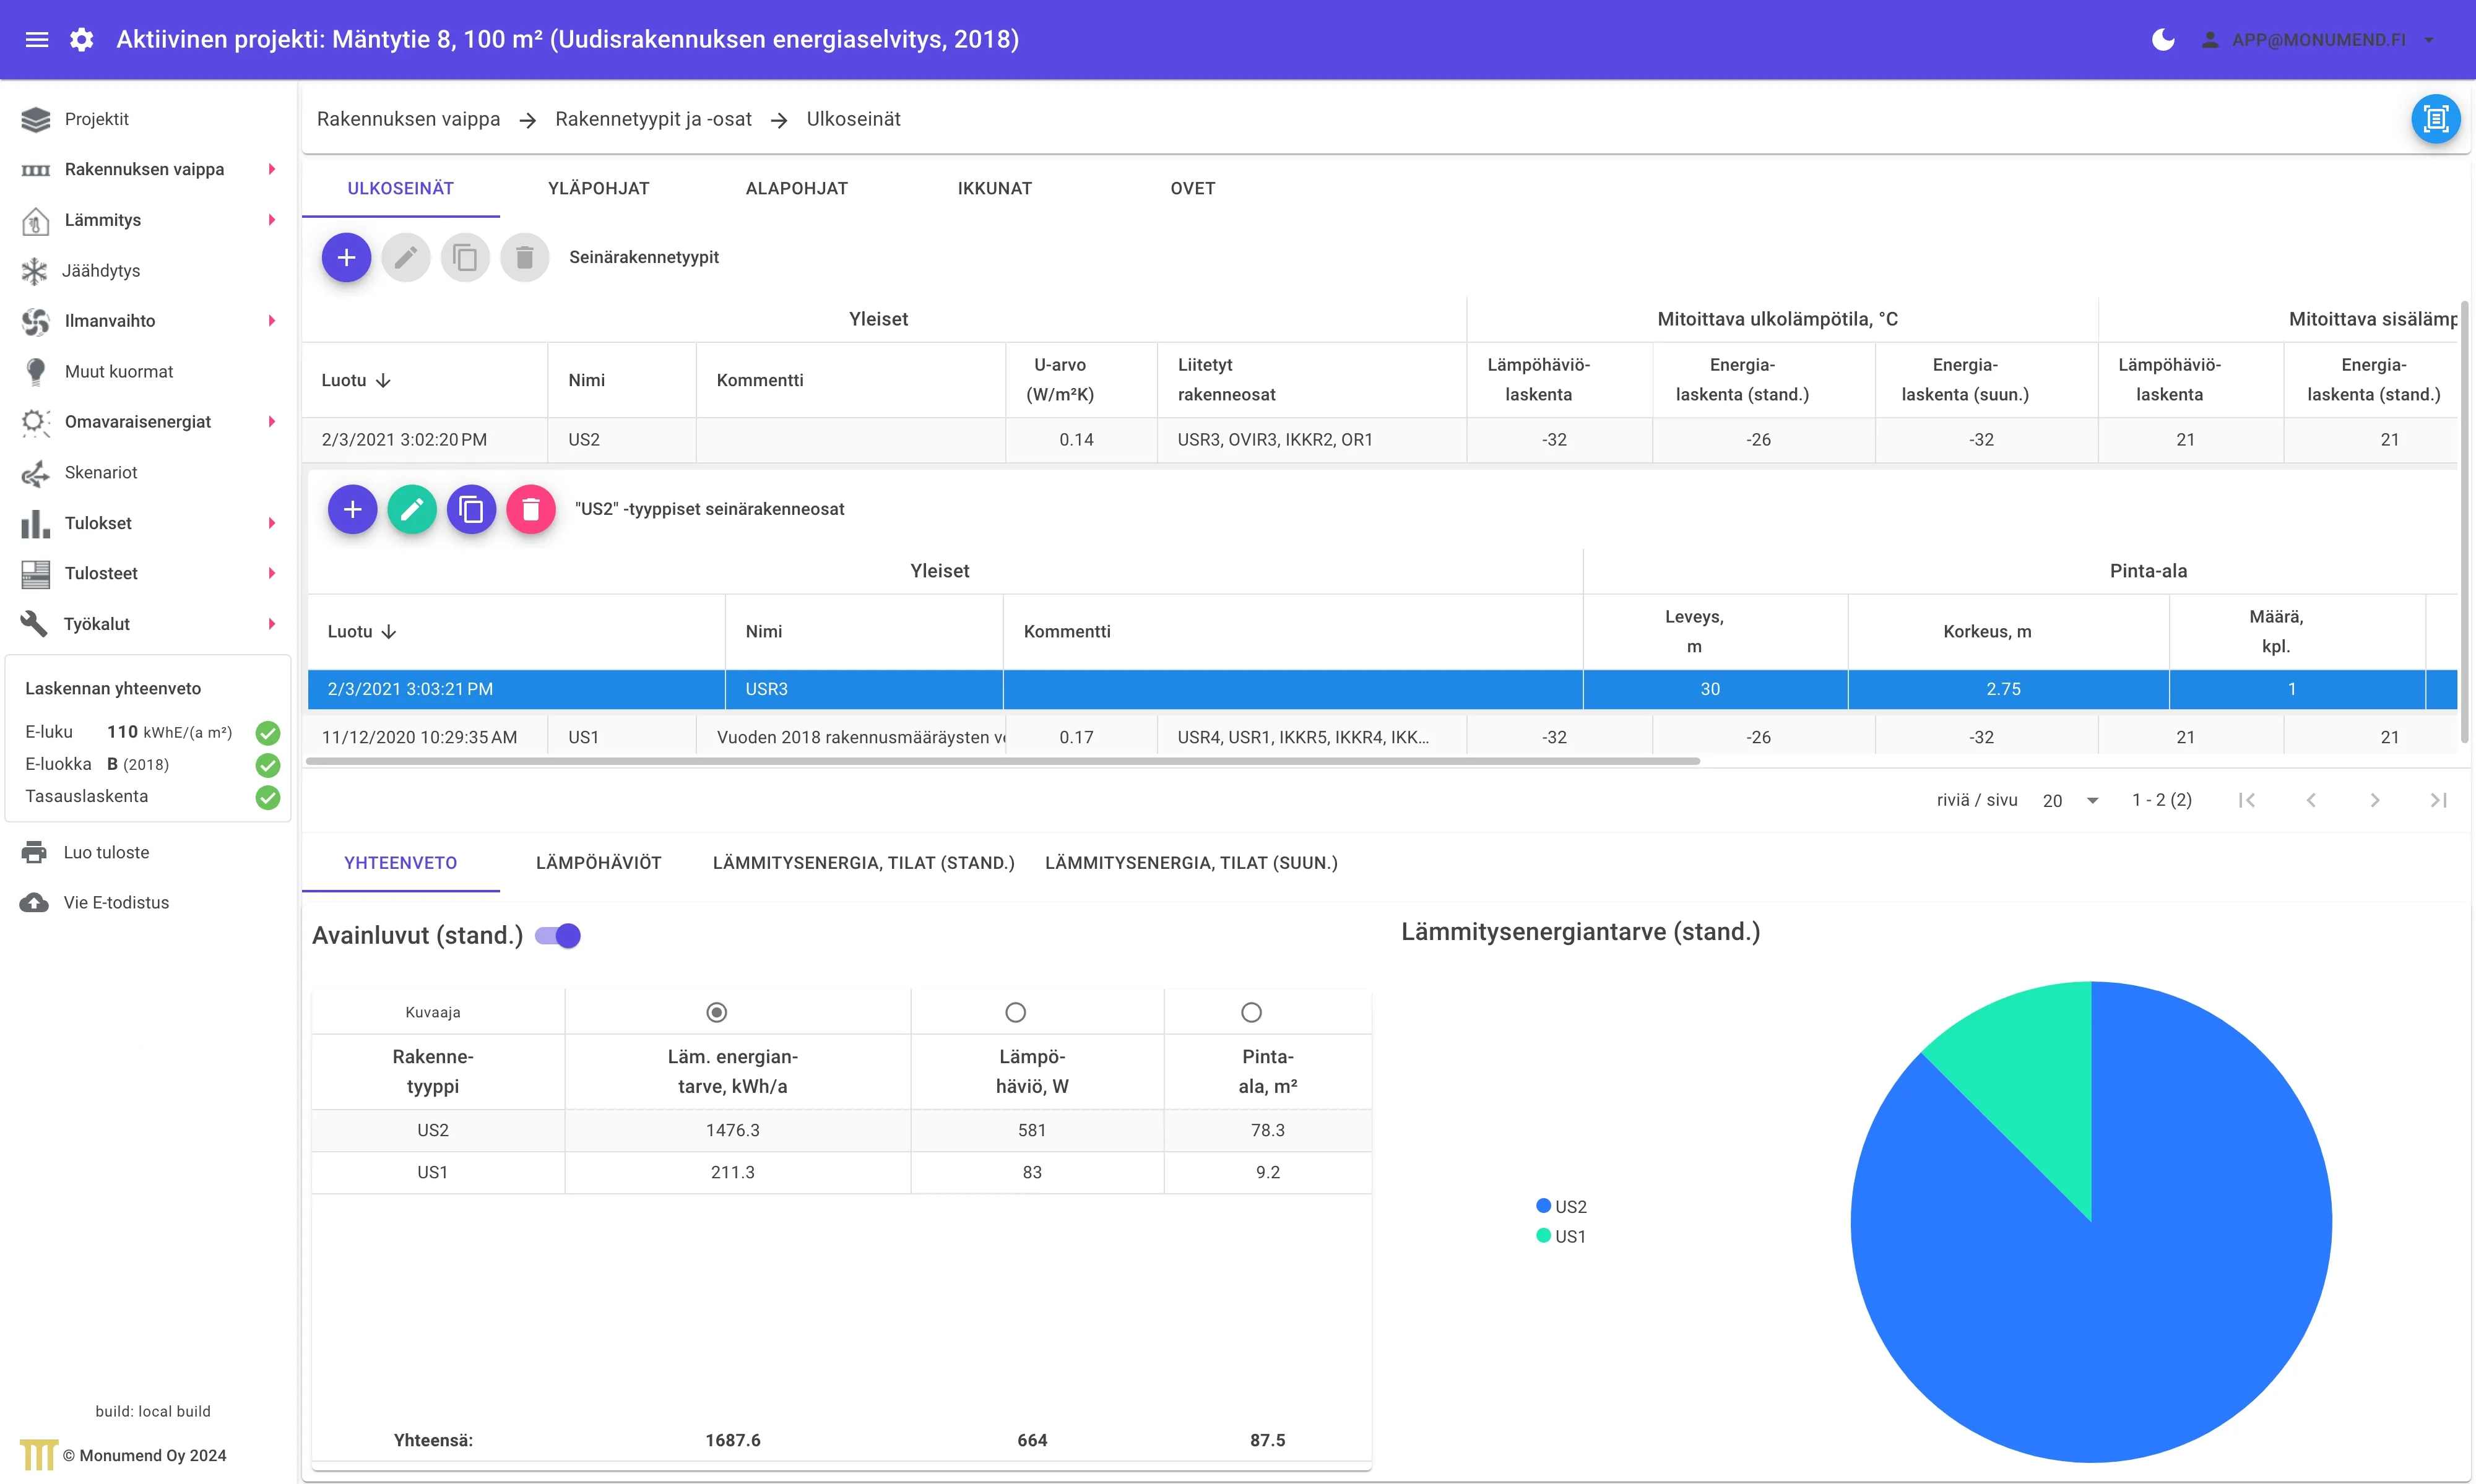Open settings with the gear icon
This screenshot has width=2476, height=1484.
tap(82, 40)
